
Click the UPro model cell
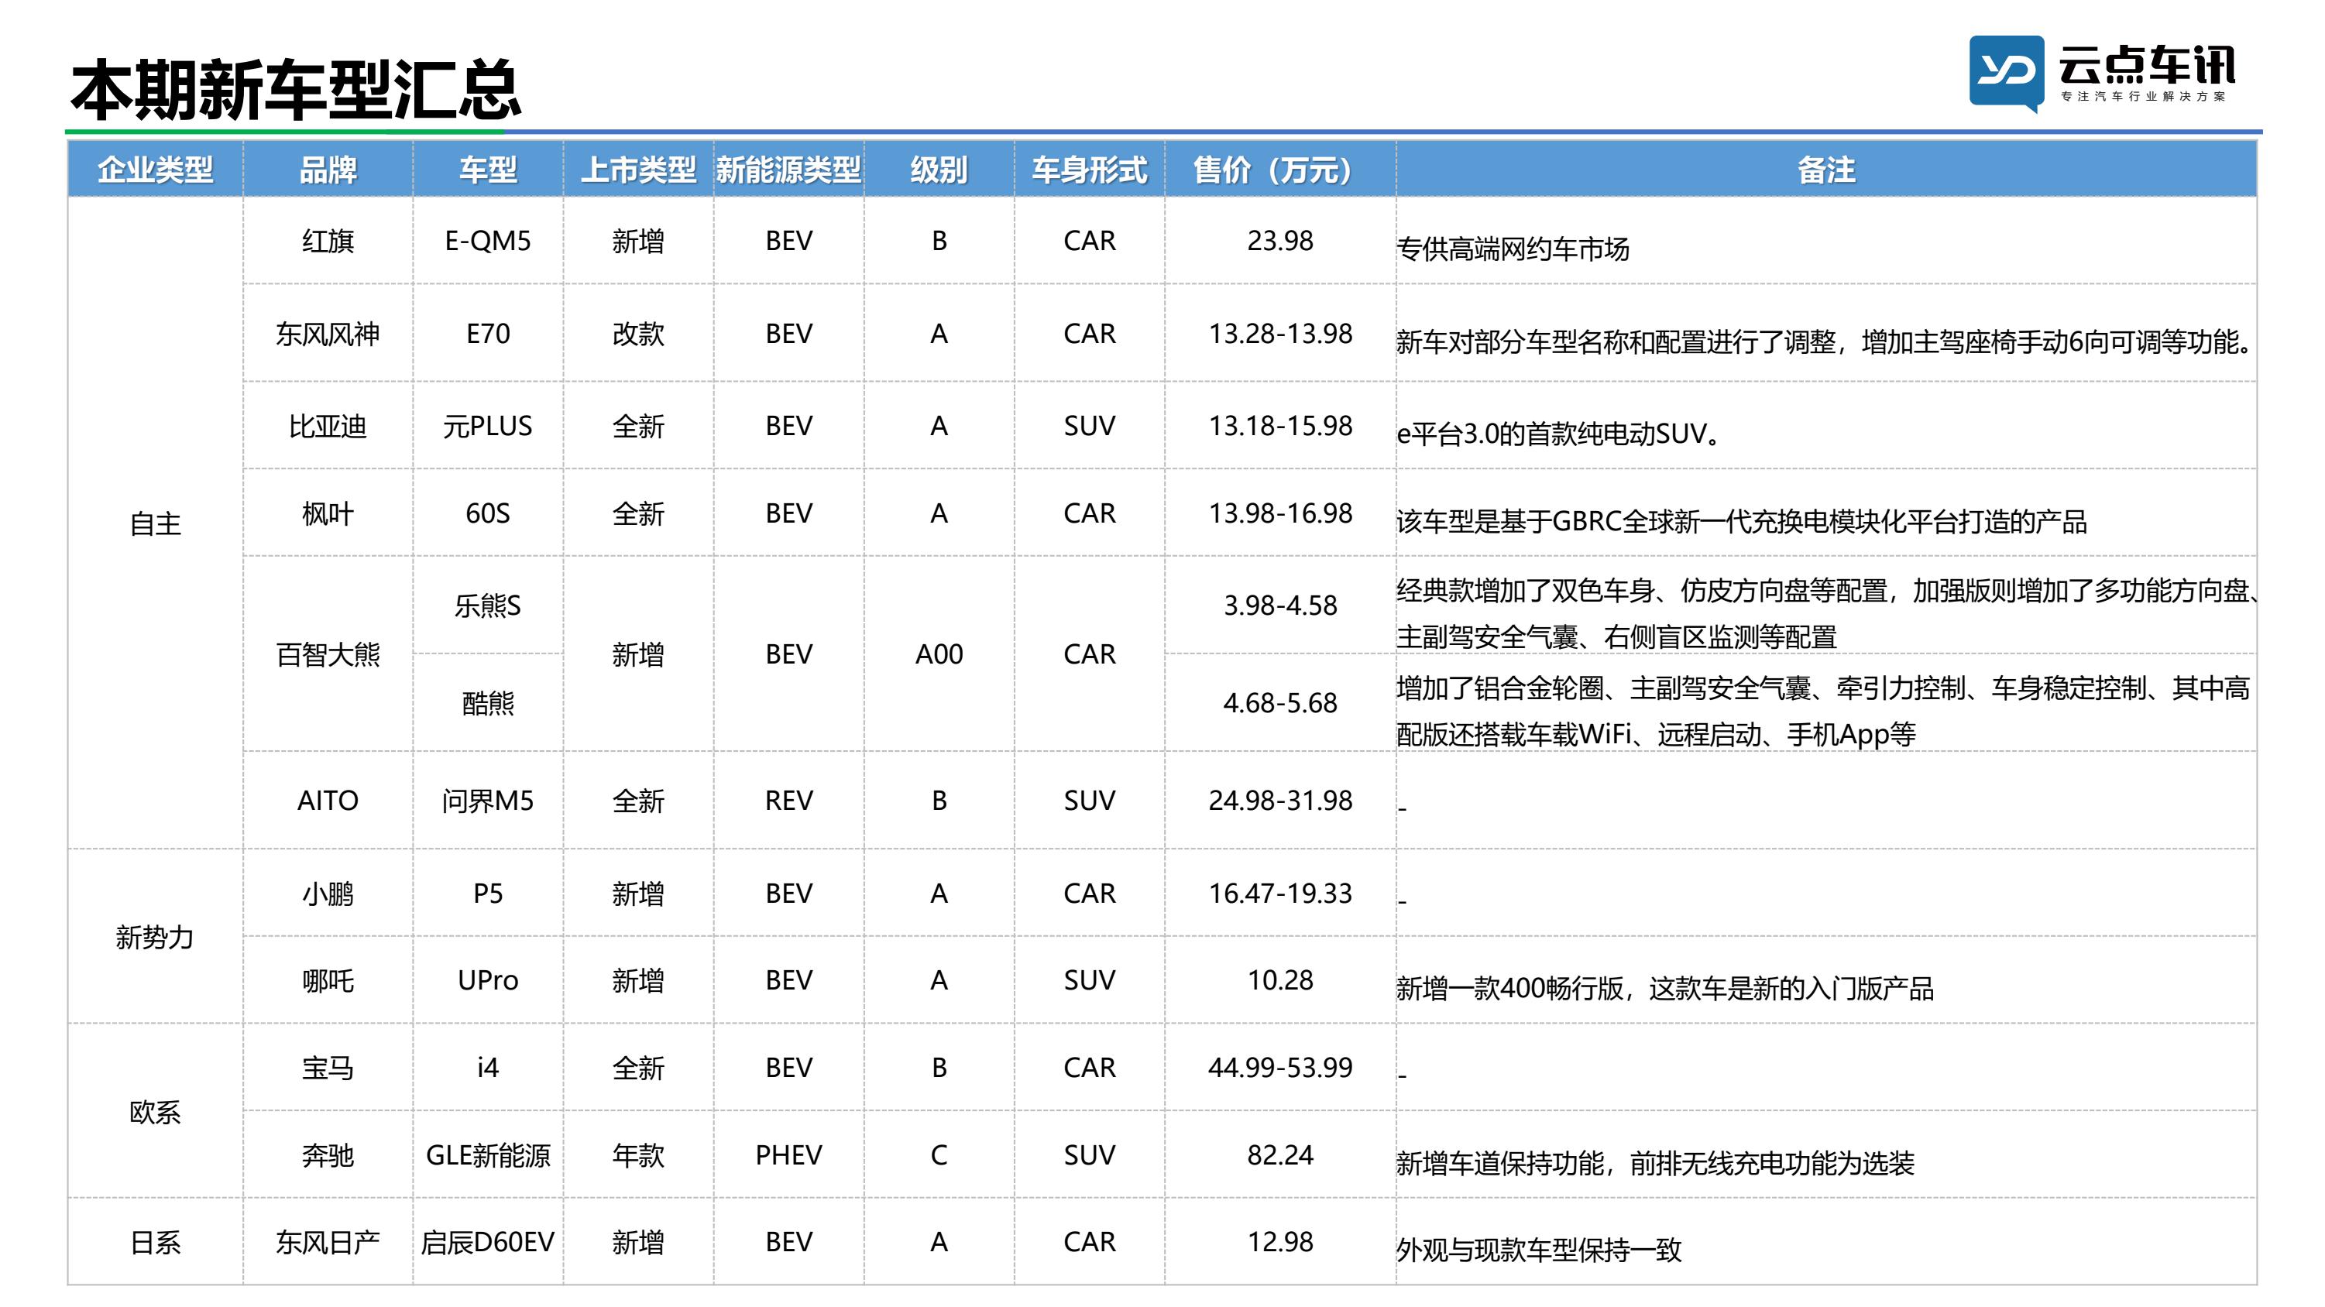pos(487,980)
